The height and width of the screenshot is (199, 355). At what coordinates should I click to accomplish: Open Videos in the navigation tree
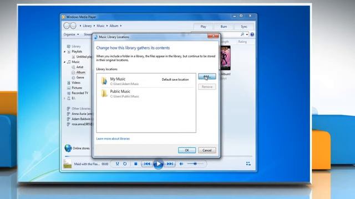point(76,83)
